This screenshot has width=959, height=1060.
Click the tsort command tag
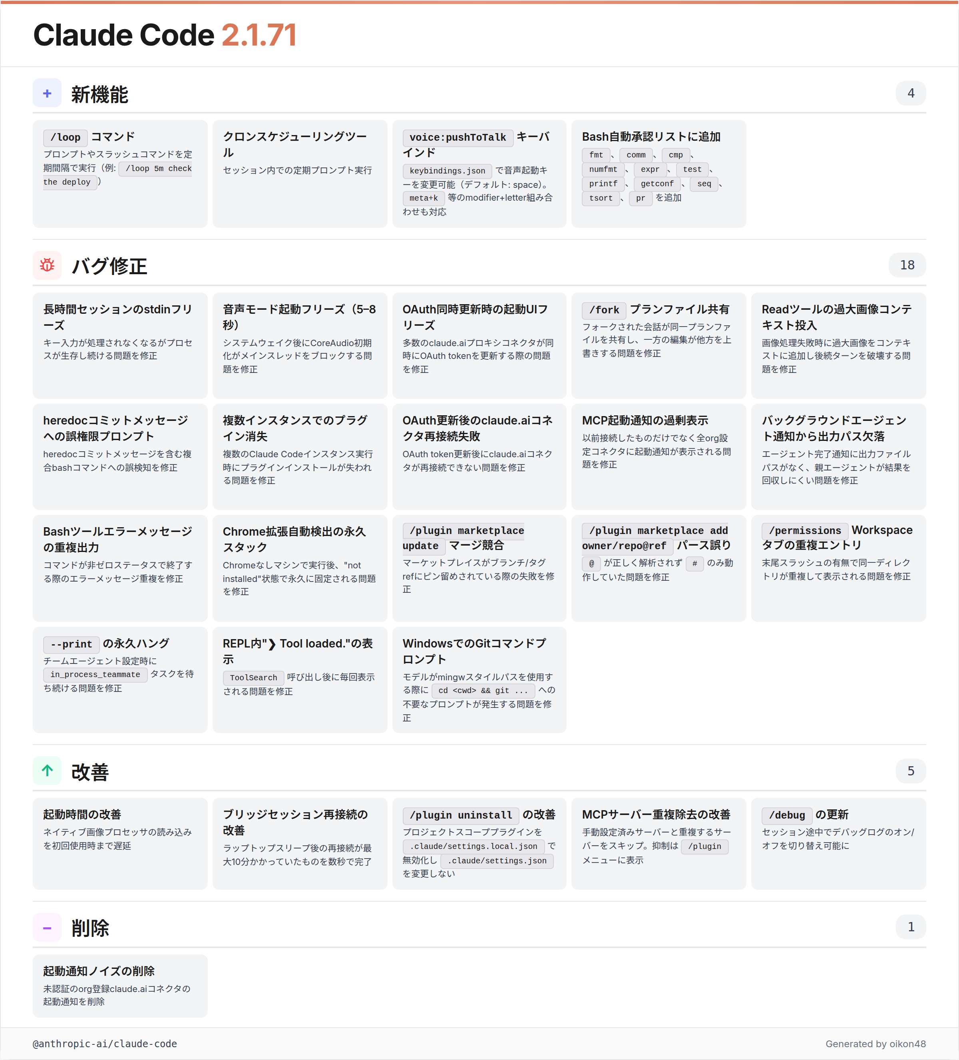pos(601,198)
